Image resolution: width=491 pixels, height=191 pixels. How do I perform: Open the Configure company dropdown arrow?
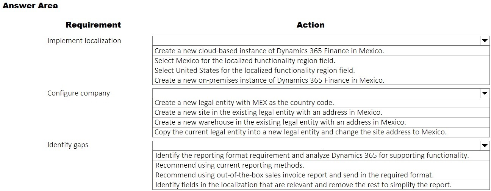click(485, 93)
